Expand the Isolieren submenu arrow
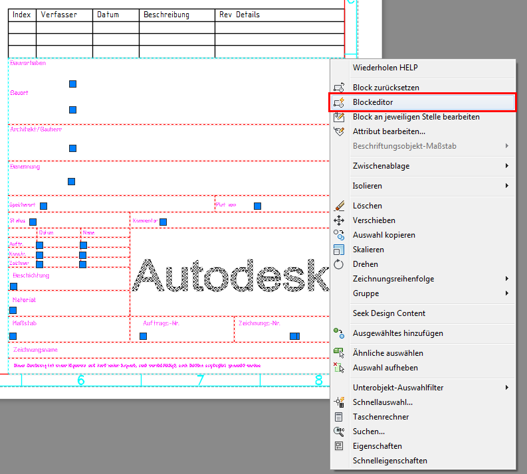527x474 pixels. (x=507, y=186)
